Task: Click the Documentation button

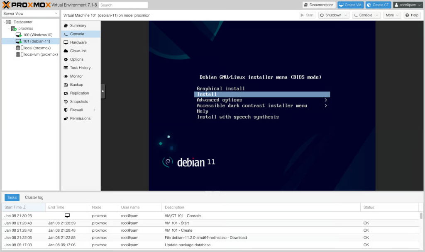Action: pyautogui.click(x=319, y=5)
